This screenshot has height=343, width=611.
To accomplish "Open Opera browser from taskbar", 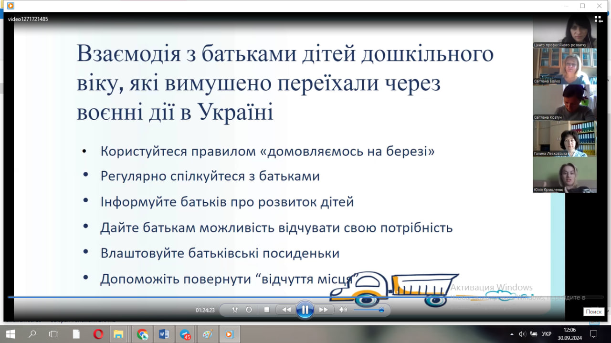I will [98, 334].
